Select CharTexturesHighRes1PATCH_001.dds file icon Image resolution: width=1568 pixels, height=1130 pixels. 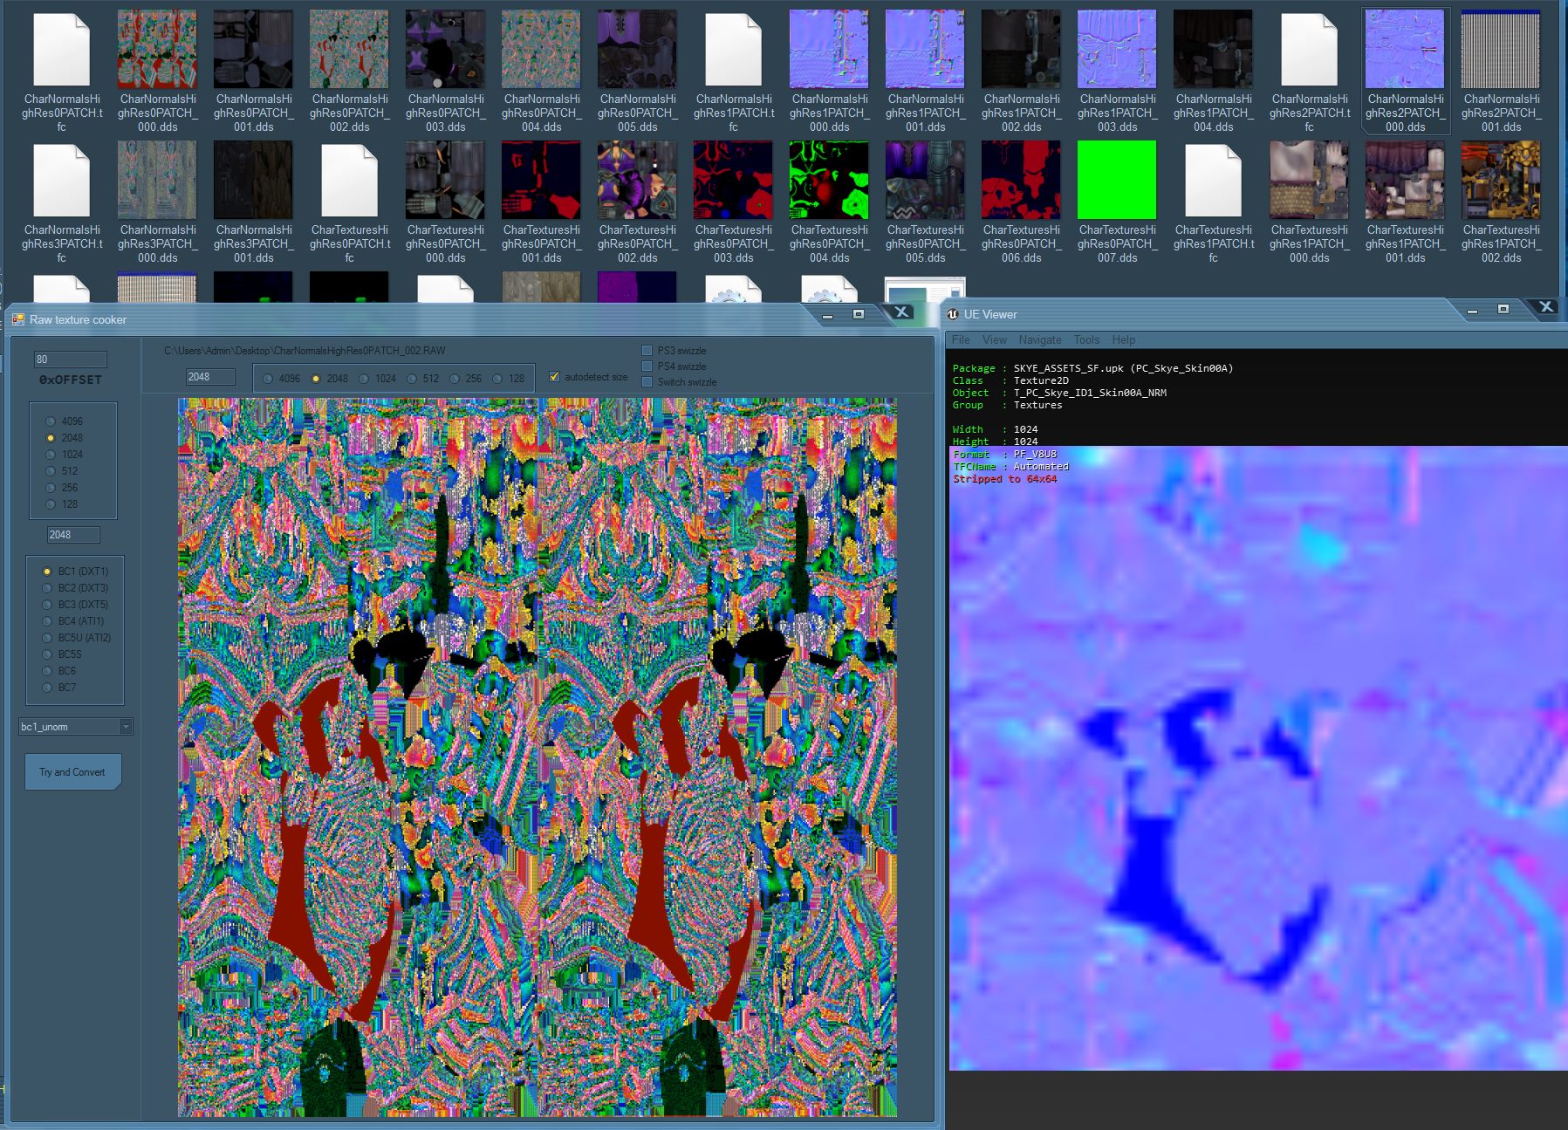(x=1405, y=180)
